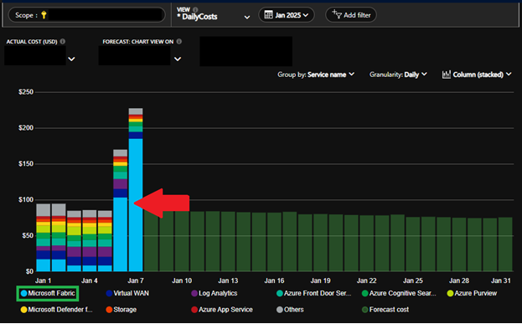Click the Add filter funnel icon

coord(337,14)
